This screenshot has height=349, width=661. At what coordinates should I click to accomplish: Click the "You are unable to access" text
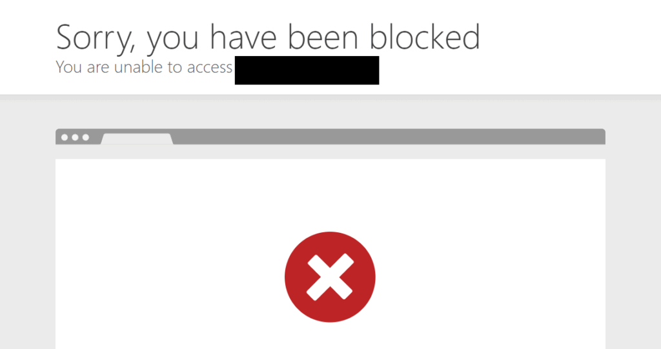[144, 68]
